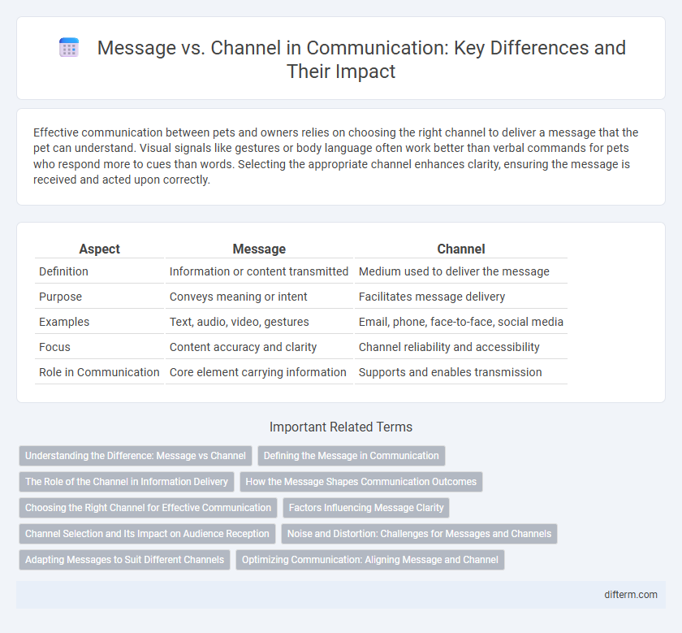Viewport: 682px width, 633px height.
Task: Open 'Defining the Message in Communication' tag
Action: click(351, 456)
